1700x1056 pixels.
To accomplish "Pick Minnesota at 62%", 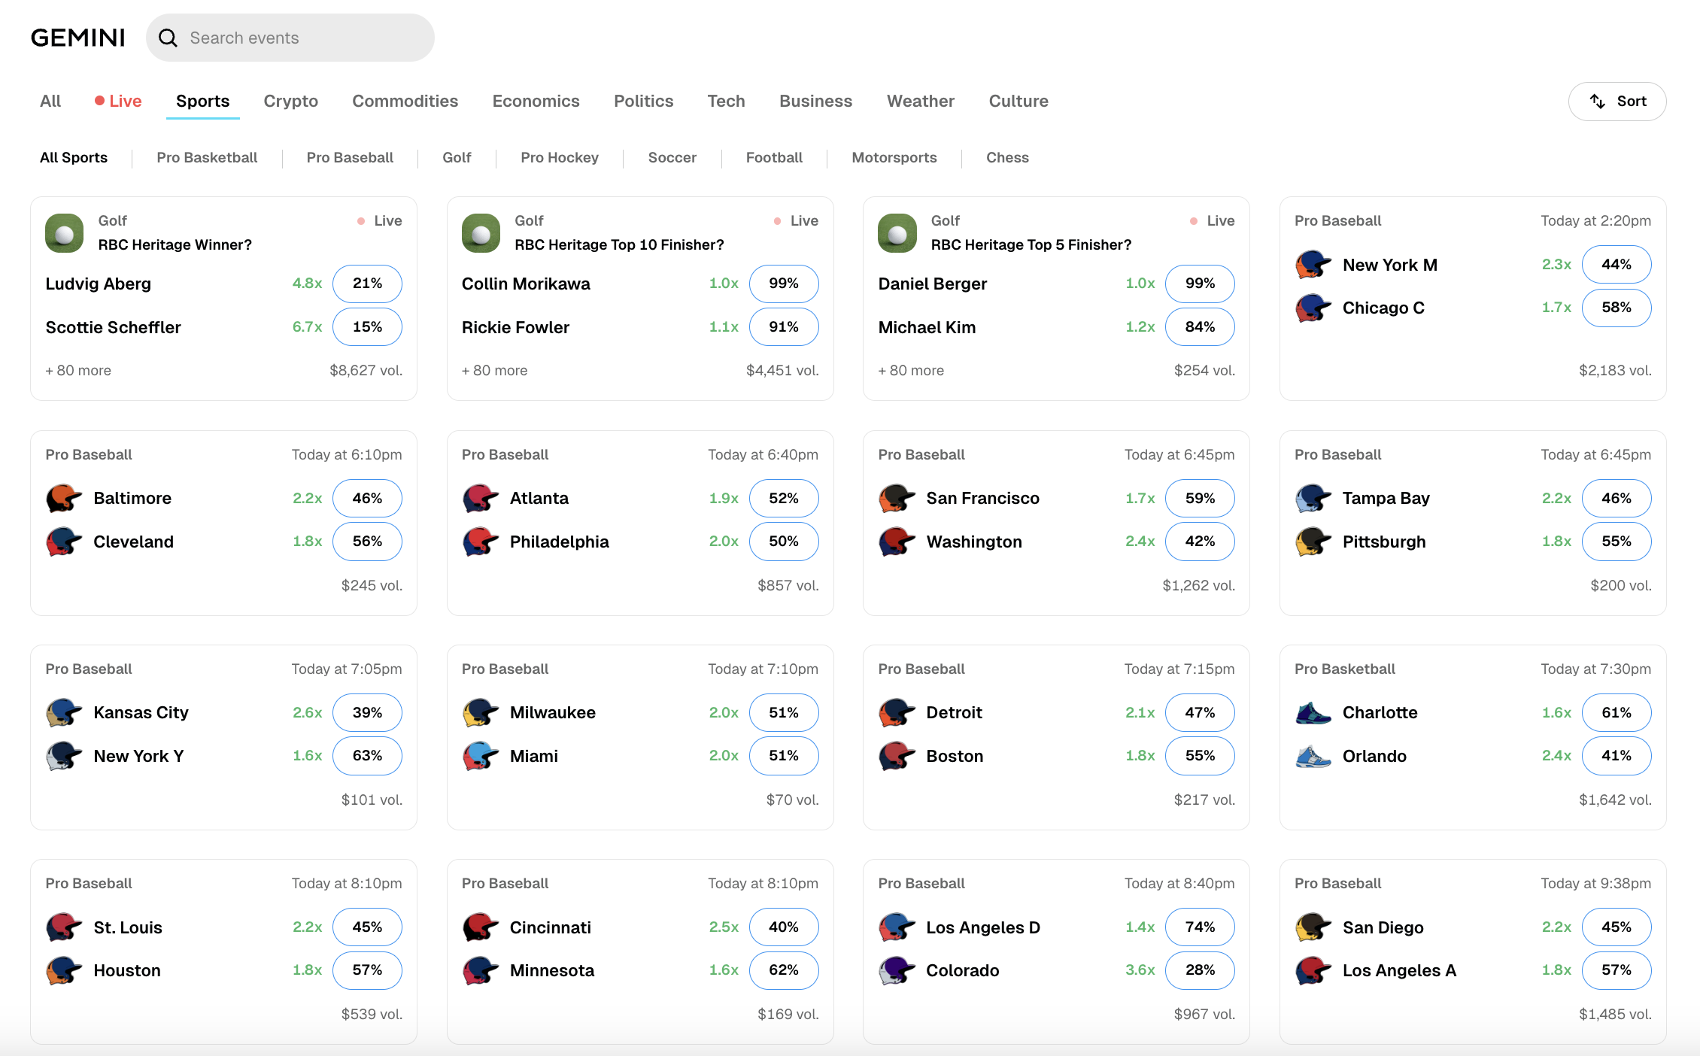I will point(784,970).
